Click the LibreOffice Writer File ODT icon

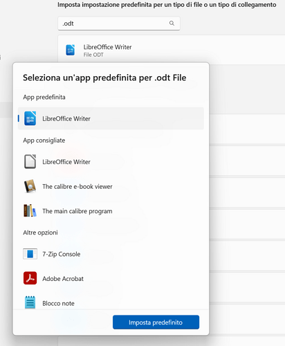[x=71, y=50]
